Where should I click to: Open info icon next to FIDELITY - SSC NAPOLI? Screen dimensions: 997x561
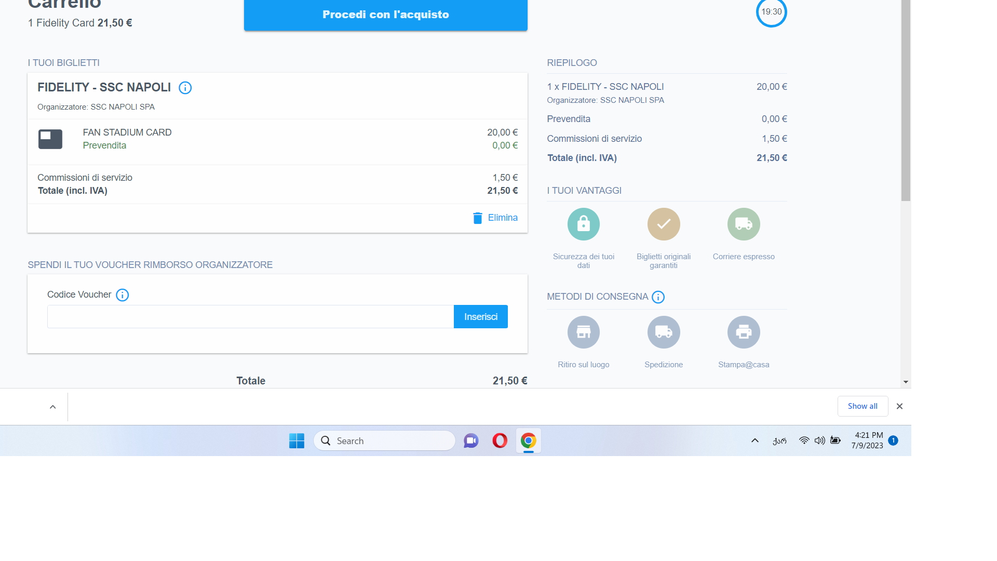(185, 88)
